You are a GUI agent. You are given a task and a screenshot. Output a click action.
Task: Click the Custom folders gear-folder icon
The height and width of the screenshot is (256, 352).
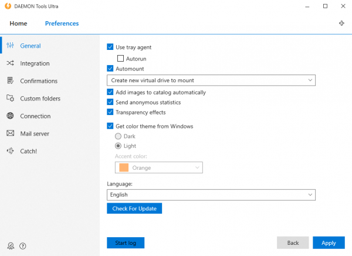[10, 98]
